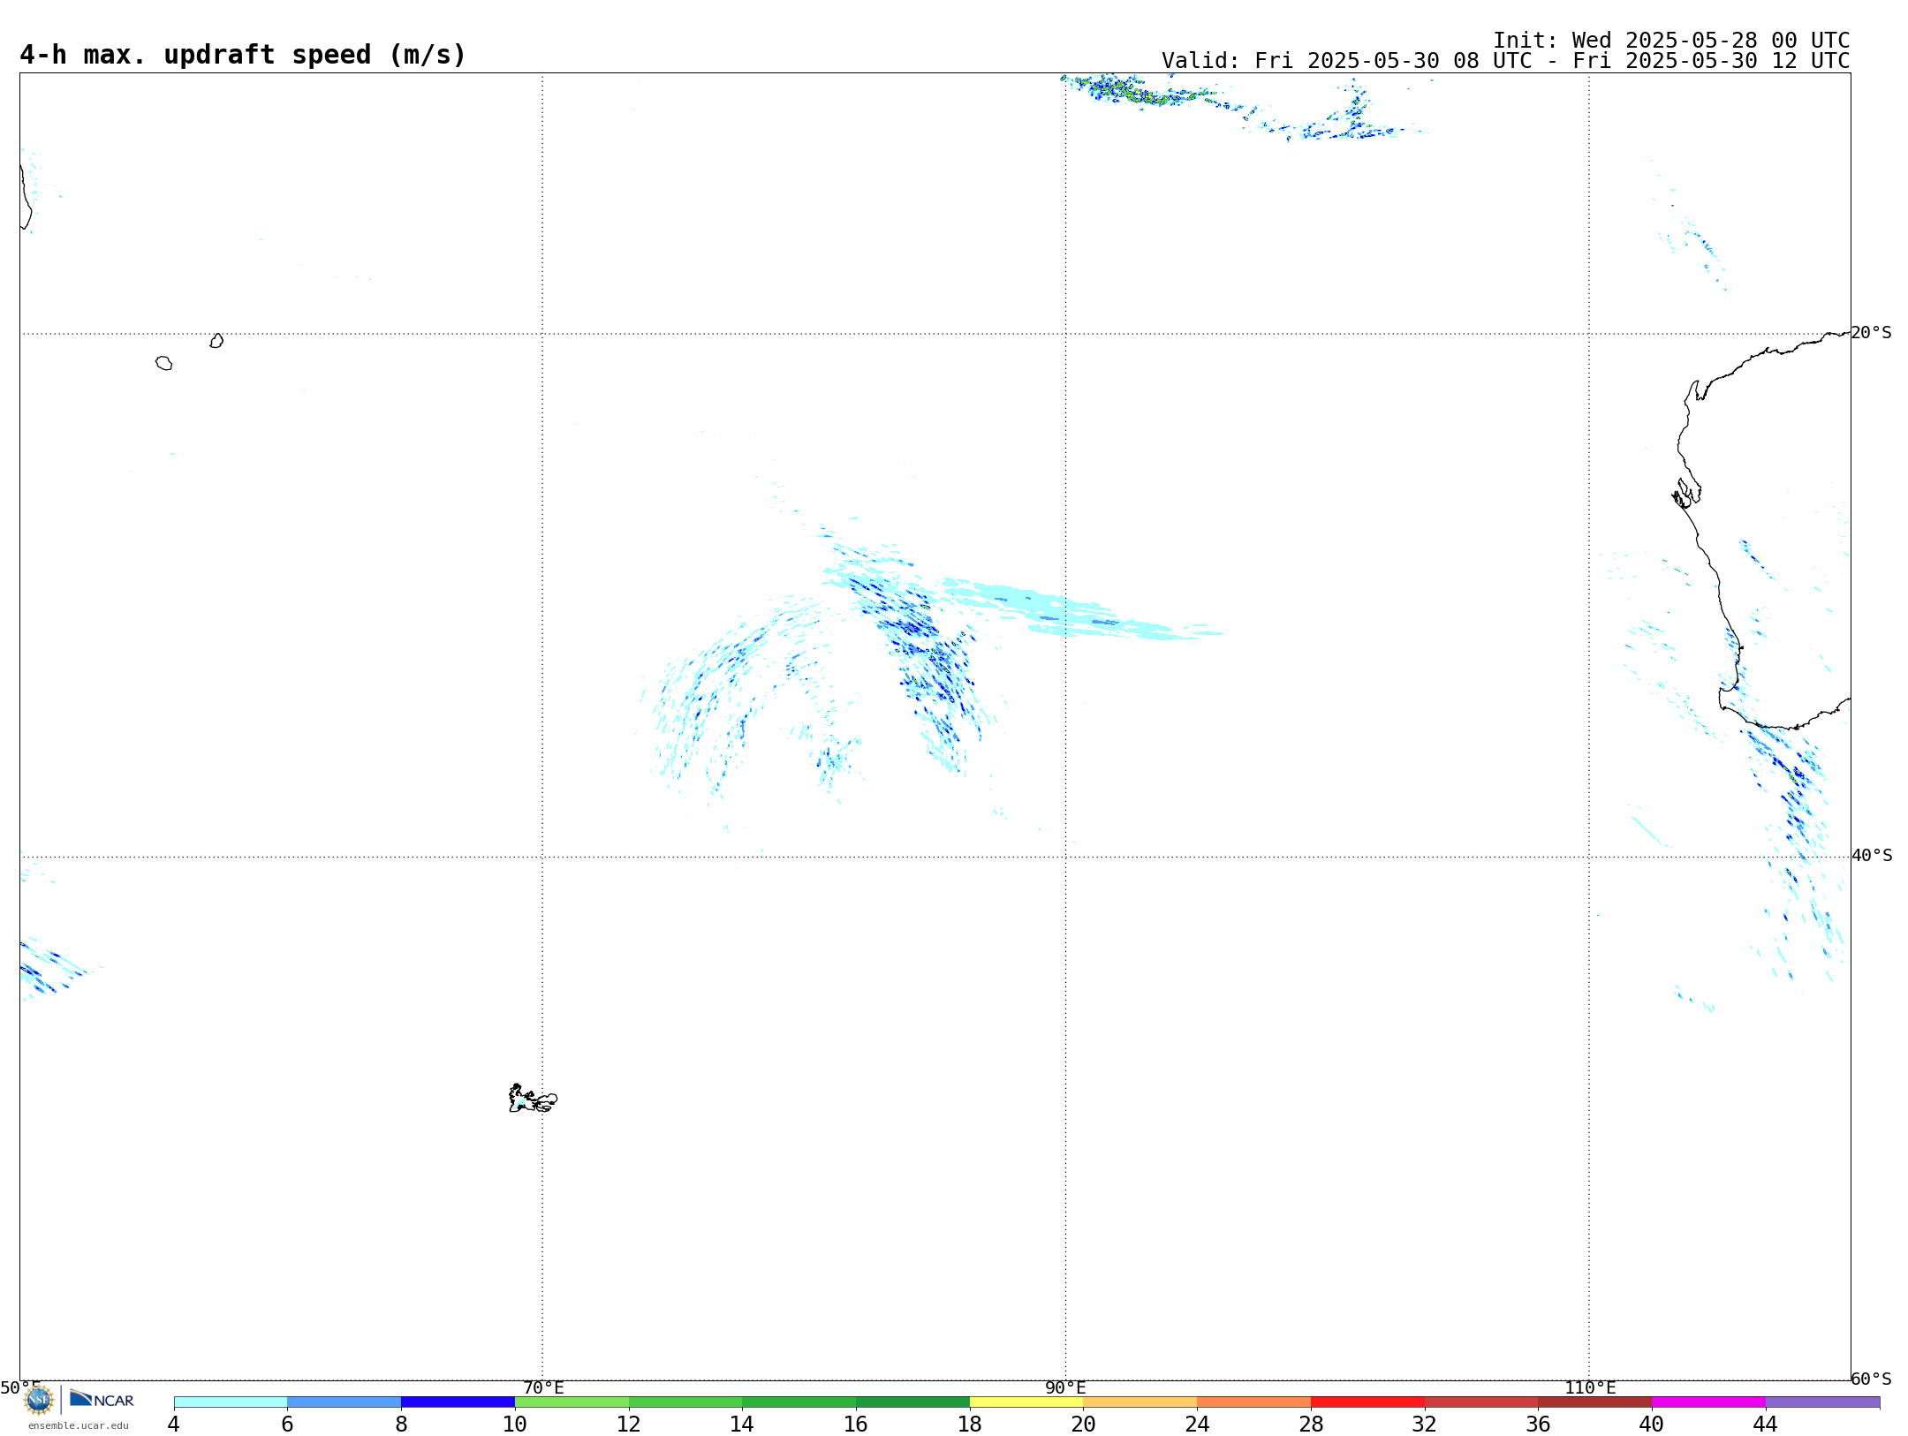Click the '4-h max. updraft speed (m/s)' title
This screenshot has height=1436, width=1908.
[242, 56]
